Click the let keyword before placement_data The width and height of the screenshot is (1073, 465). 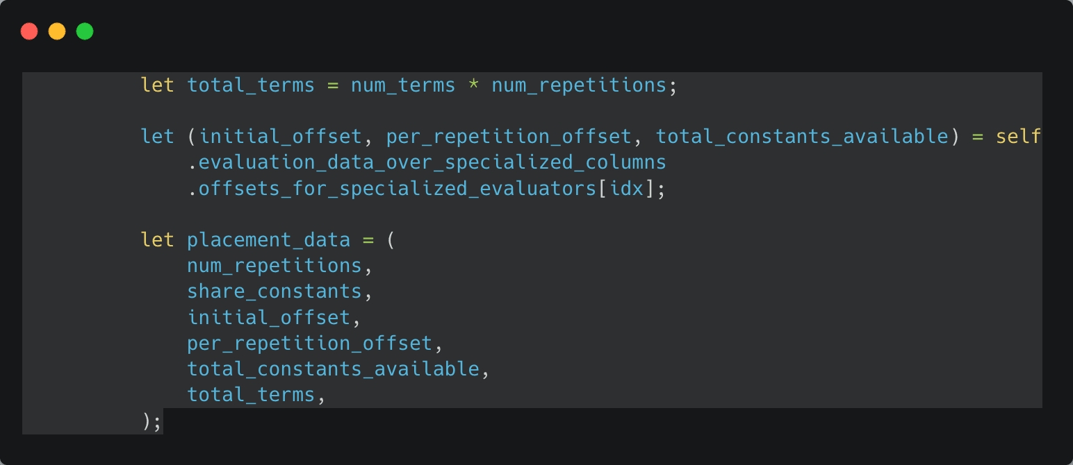pyautogui.click(x=157, y=240)
